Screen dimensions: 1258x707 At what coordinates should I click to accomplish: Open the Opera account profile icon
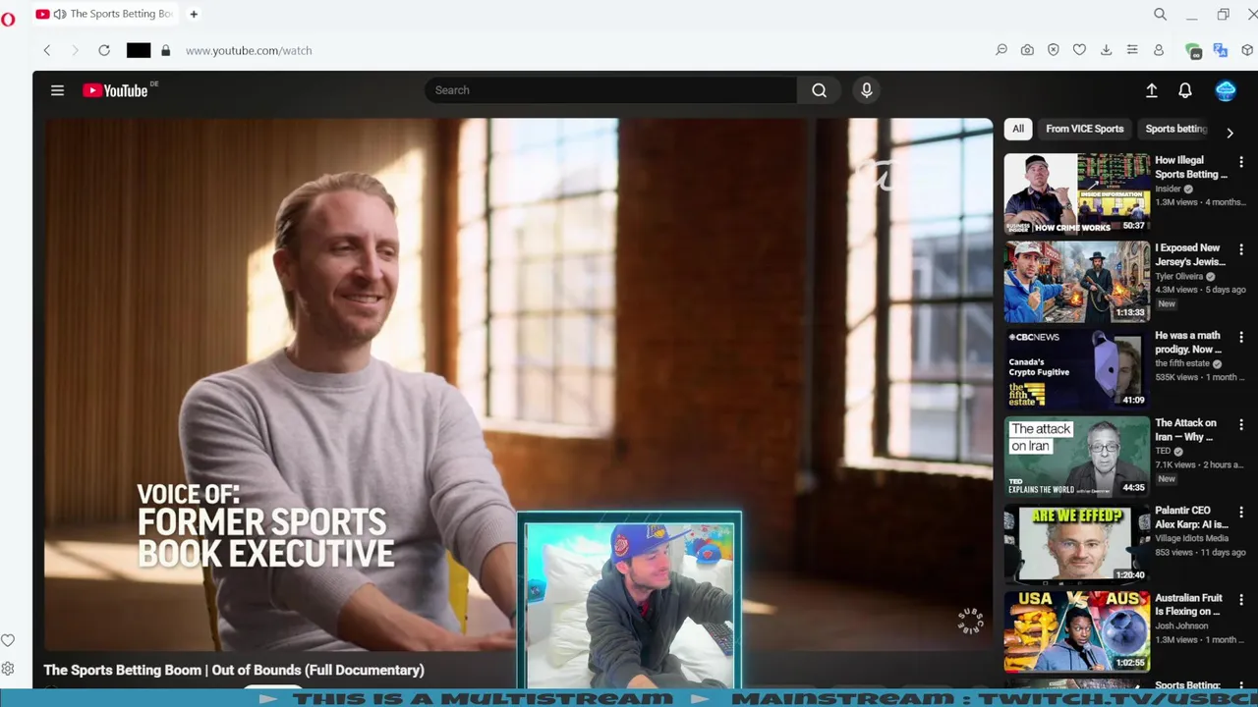[x=1159, y=50]
